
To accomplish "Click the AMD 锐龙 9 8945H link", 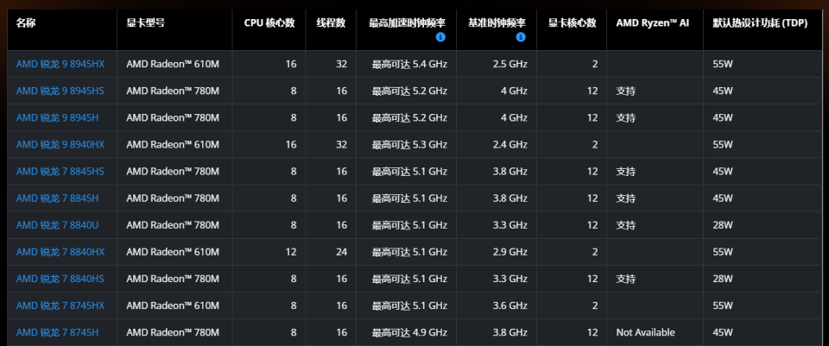I will point(57,117).
